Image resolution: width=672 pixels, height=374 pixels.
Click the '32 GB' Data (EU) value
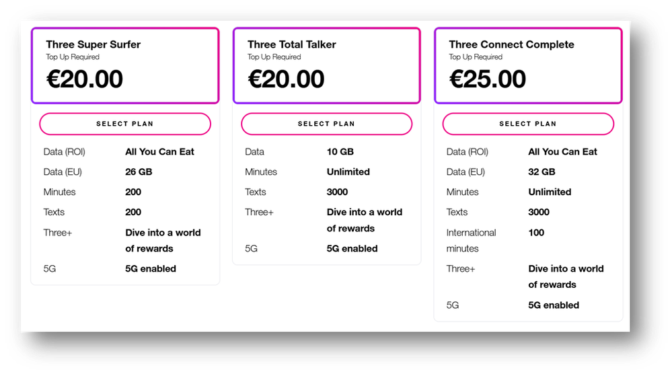[x=542, y=172]
